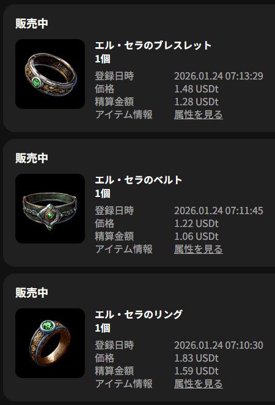The height and width of the screenshot is (405, 275).
Task: Select the エル・セラのベルト item title
Action: [x=139, y=180]
